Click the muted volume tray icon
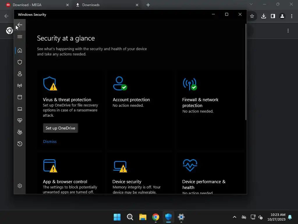Image resolution: width=298 pixels, height=224 pixels. (260, 217)
